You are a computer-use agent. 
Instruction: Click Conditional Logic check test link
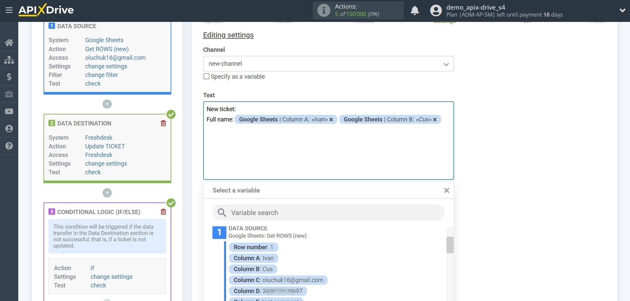coord(98,285)
